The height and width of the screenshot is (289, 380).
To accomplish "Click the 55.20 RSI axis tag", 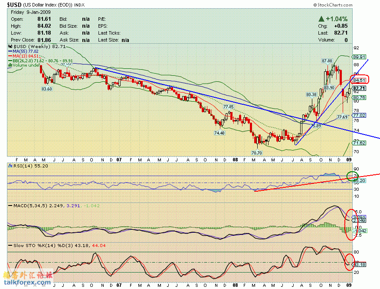I will pyautogui.click(x=359, y=181).
